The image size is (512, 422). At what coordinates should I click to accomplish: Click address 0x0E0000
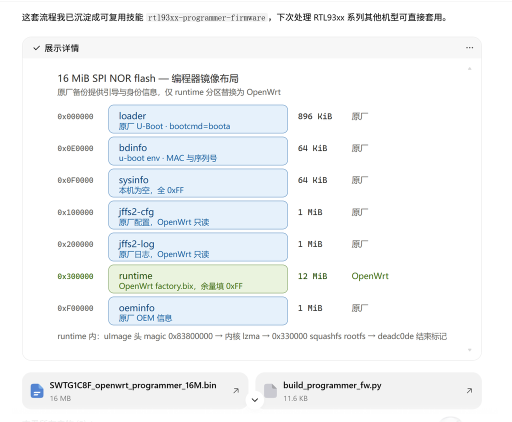[75, 148]
